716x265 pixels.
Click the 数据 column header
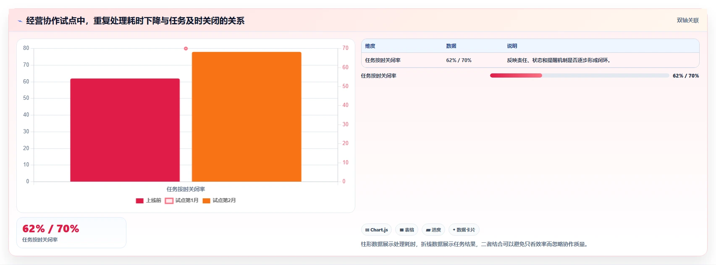click(x=451, y=46)
